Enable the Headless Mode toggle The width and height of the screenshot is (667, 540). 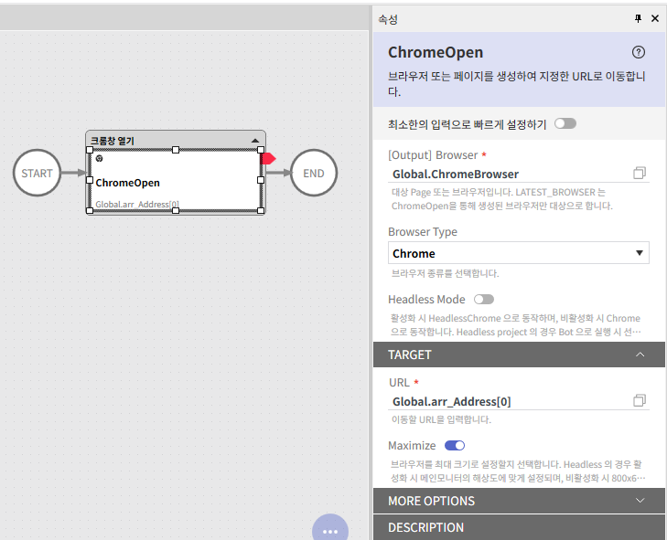point(484,300)
